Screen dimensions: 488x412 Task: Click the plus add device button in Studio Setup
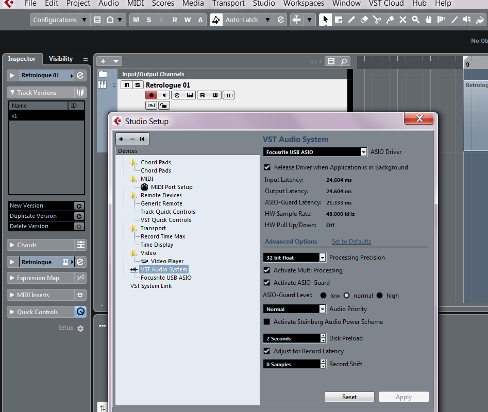coord(122,139)
